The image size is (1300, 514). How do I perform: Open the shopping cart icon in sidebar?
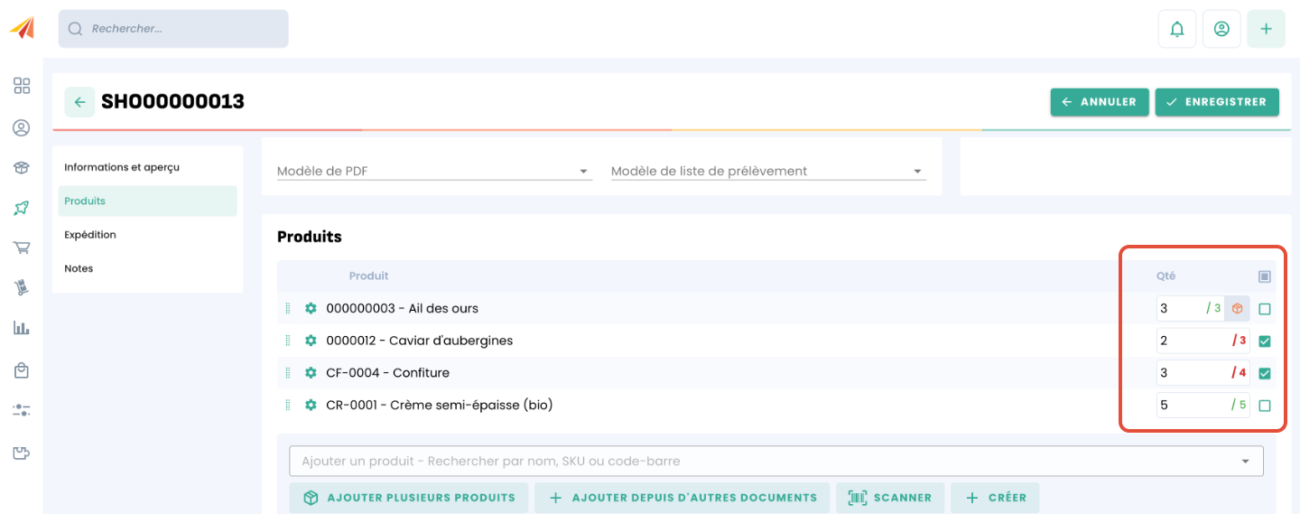pyautogui.click(x=22, y=248)
